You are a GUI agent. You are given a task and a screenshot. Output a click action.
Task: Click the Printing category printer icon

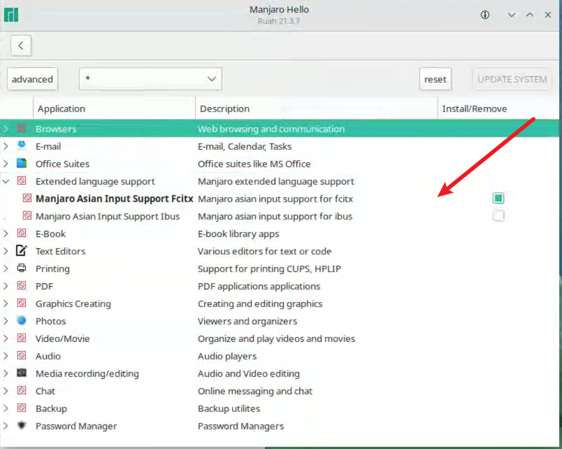point(22,268)
